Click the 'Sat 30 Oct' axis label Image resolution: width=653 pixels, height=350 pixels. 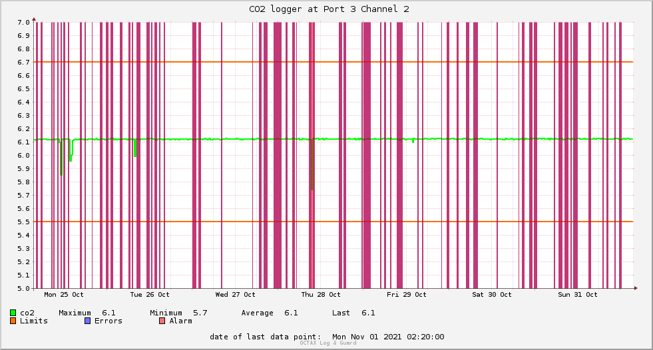492,295
